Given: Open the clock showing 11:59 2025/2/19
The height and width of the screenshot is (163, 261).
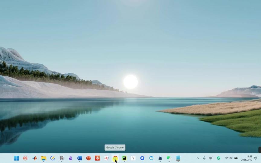Looking at the screenshot, I should tap(247, 158).
